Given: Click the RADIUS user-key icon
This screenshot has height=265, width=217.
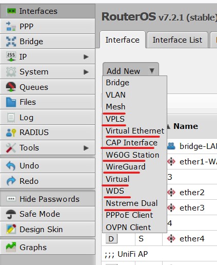Looking at the screenshot, I should coord(11,132).
